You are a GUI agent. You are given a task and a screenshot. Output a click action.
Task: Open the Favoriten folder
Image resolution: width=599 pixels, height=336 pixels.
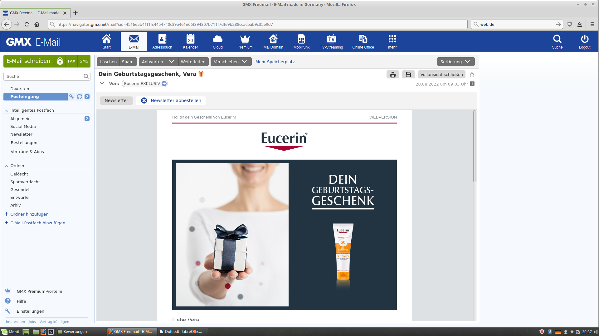tap(20, 89)
